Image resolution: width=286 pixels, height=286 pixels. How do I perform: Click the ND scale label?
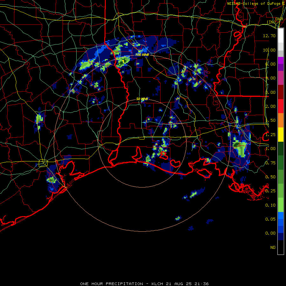[x=273, y=248]
